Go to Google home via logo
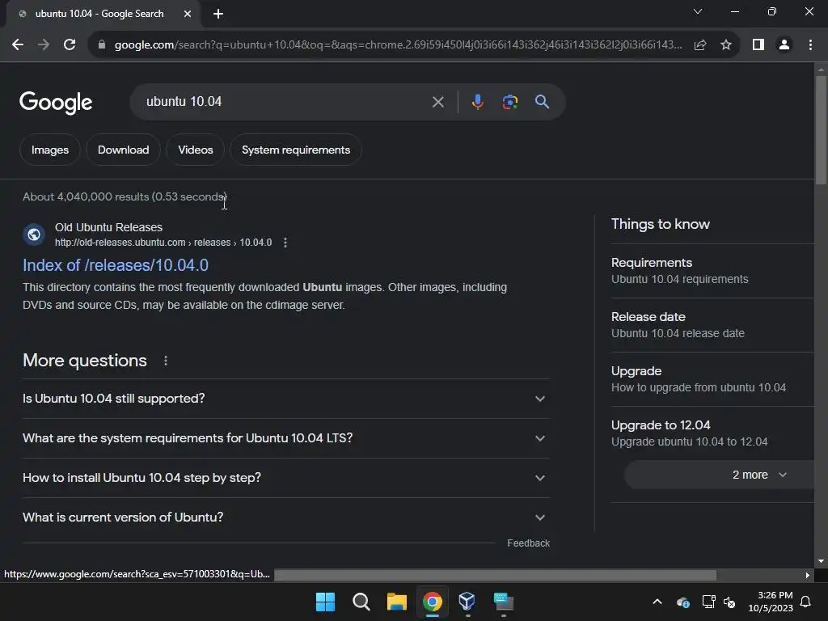 coord(56,103)
